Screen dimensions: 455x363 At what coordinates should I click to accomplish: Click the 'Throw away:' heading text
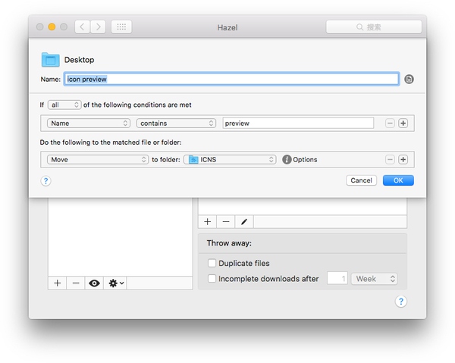[x=229, y=243]
